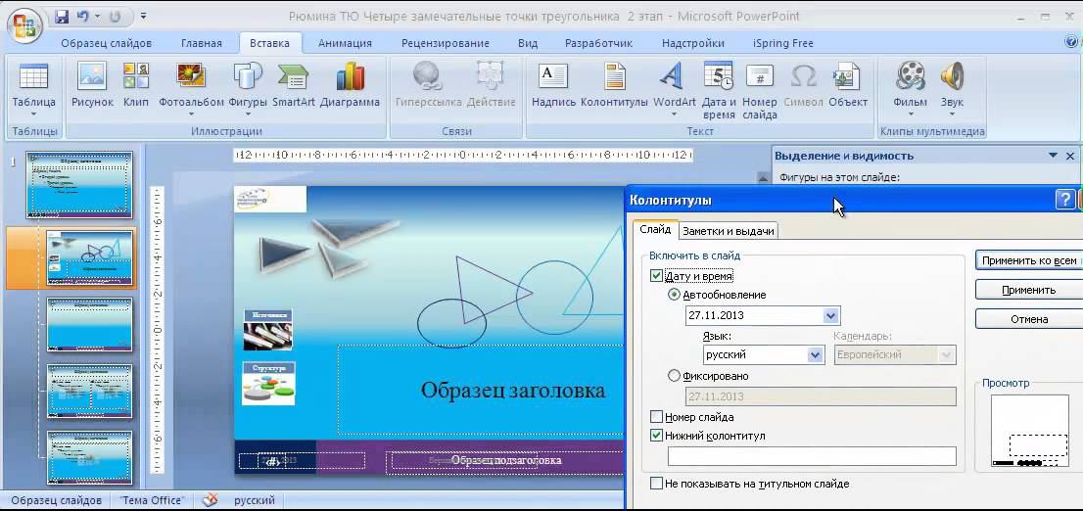Viewport: 1083px width, 511px height.
Task: Insert a table with the Таблица icon
Action: [x=34, y=76]
